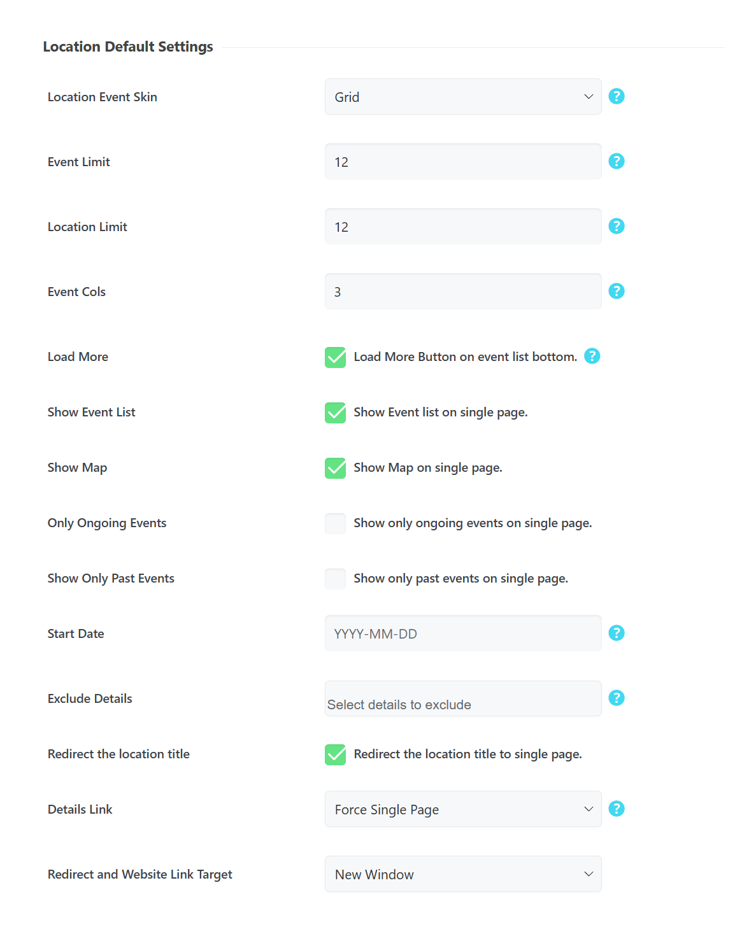Toggle Redirect the location title checkbox
Viewport: 735px width, 927px height.
point(336,754)
